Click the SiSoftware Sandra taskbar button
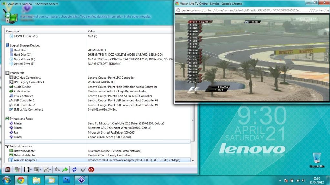 click(81, 180)
